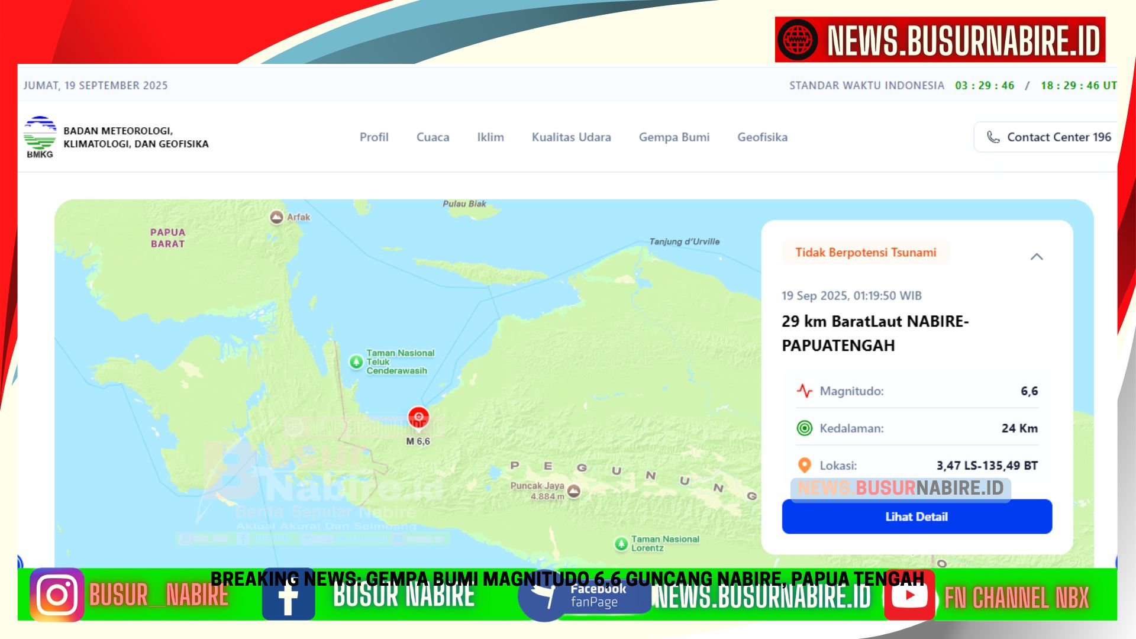Click the phone icon in Contact Center
Viewport: 1136px width, 639px height.
993,137
